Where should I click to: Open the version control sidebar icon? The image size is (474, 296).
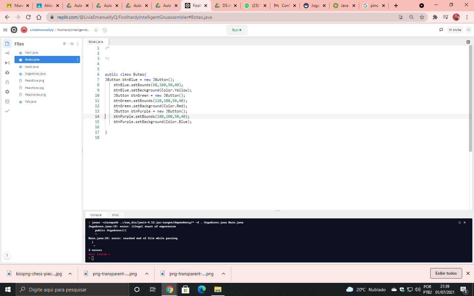[x=7, y=53]
